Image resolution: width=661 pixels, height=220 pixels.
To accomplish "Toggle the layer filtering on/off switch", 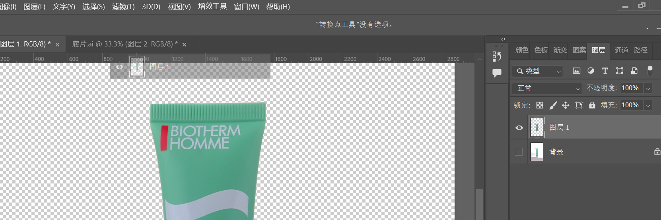I will click(x=650, y=71).
